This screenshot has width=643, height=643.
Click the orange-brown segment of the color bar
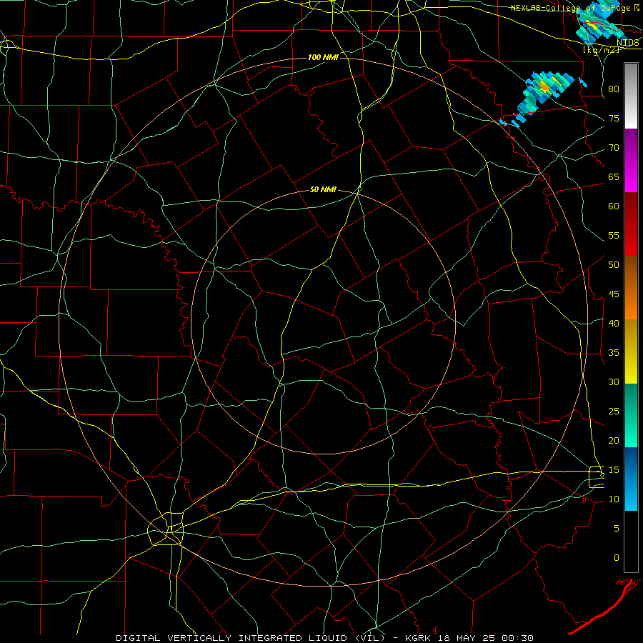pyautogui.click(x=631, y=288)
